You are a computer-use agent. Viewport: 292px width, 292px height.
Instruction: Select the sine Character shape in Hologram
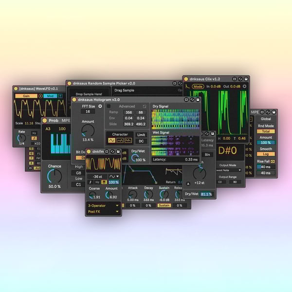coord(112,140)
